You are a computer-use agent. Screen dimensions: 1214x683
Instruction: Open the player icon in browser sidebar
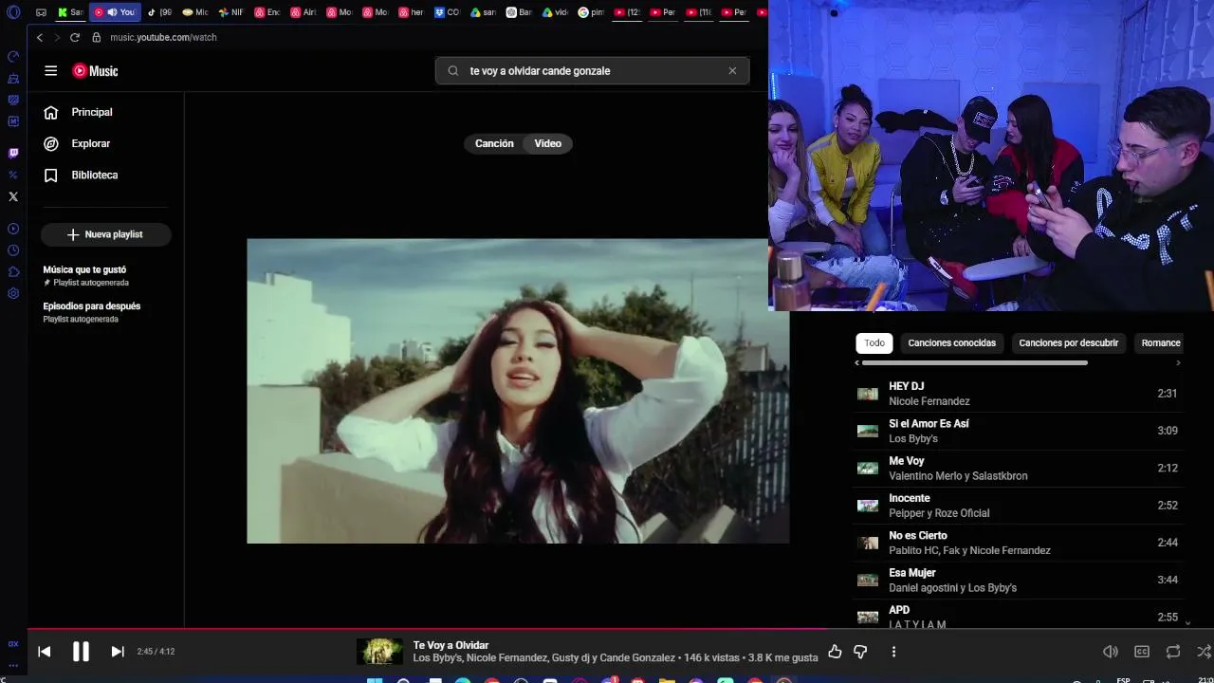click(x=13, y=229)
